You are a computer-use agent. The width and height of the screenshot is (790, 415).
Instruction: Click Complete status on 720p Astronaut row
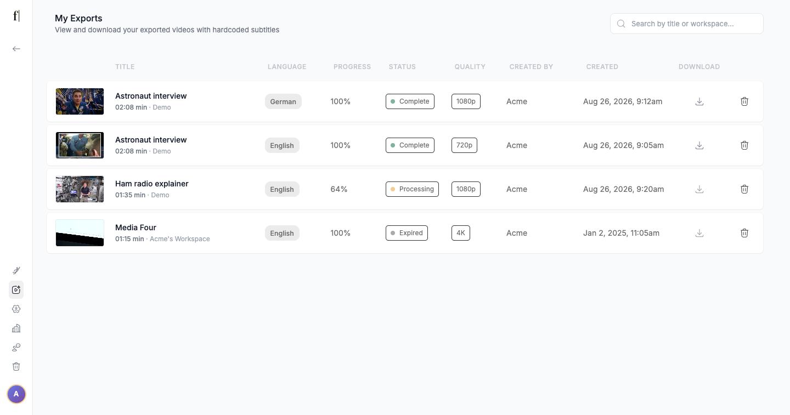[410, 145]
